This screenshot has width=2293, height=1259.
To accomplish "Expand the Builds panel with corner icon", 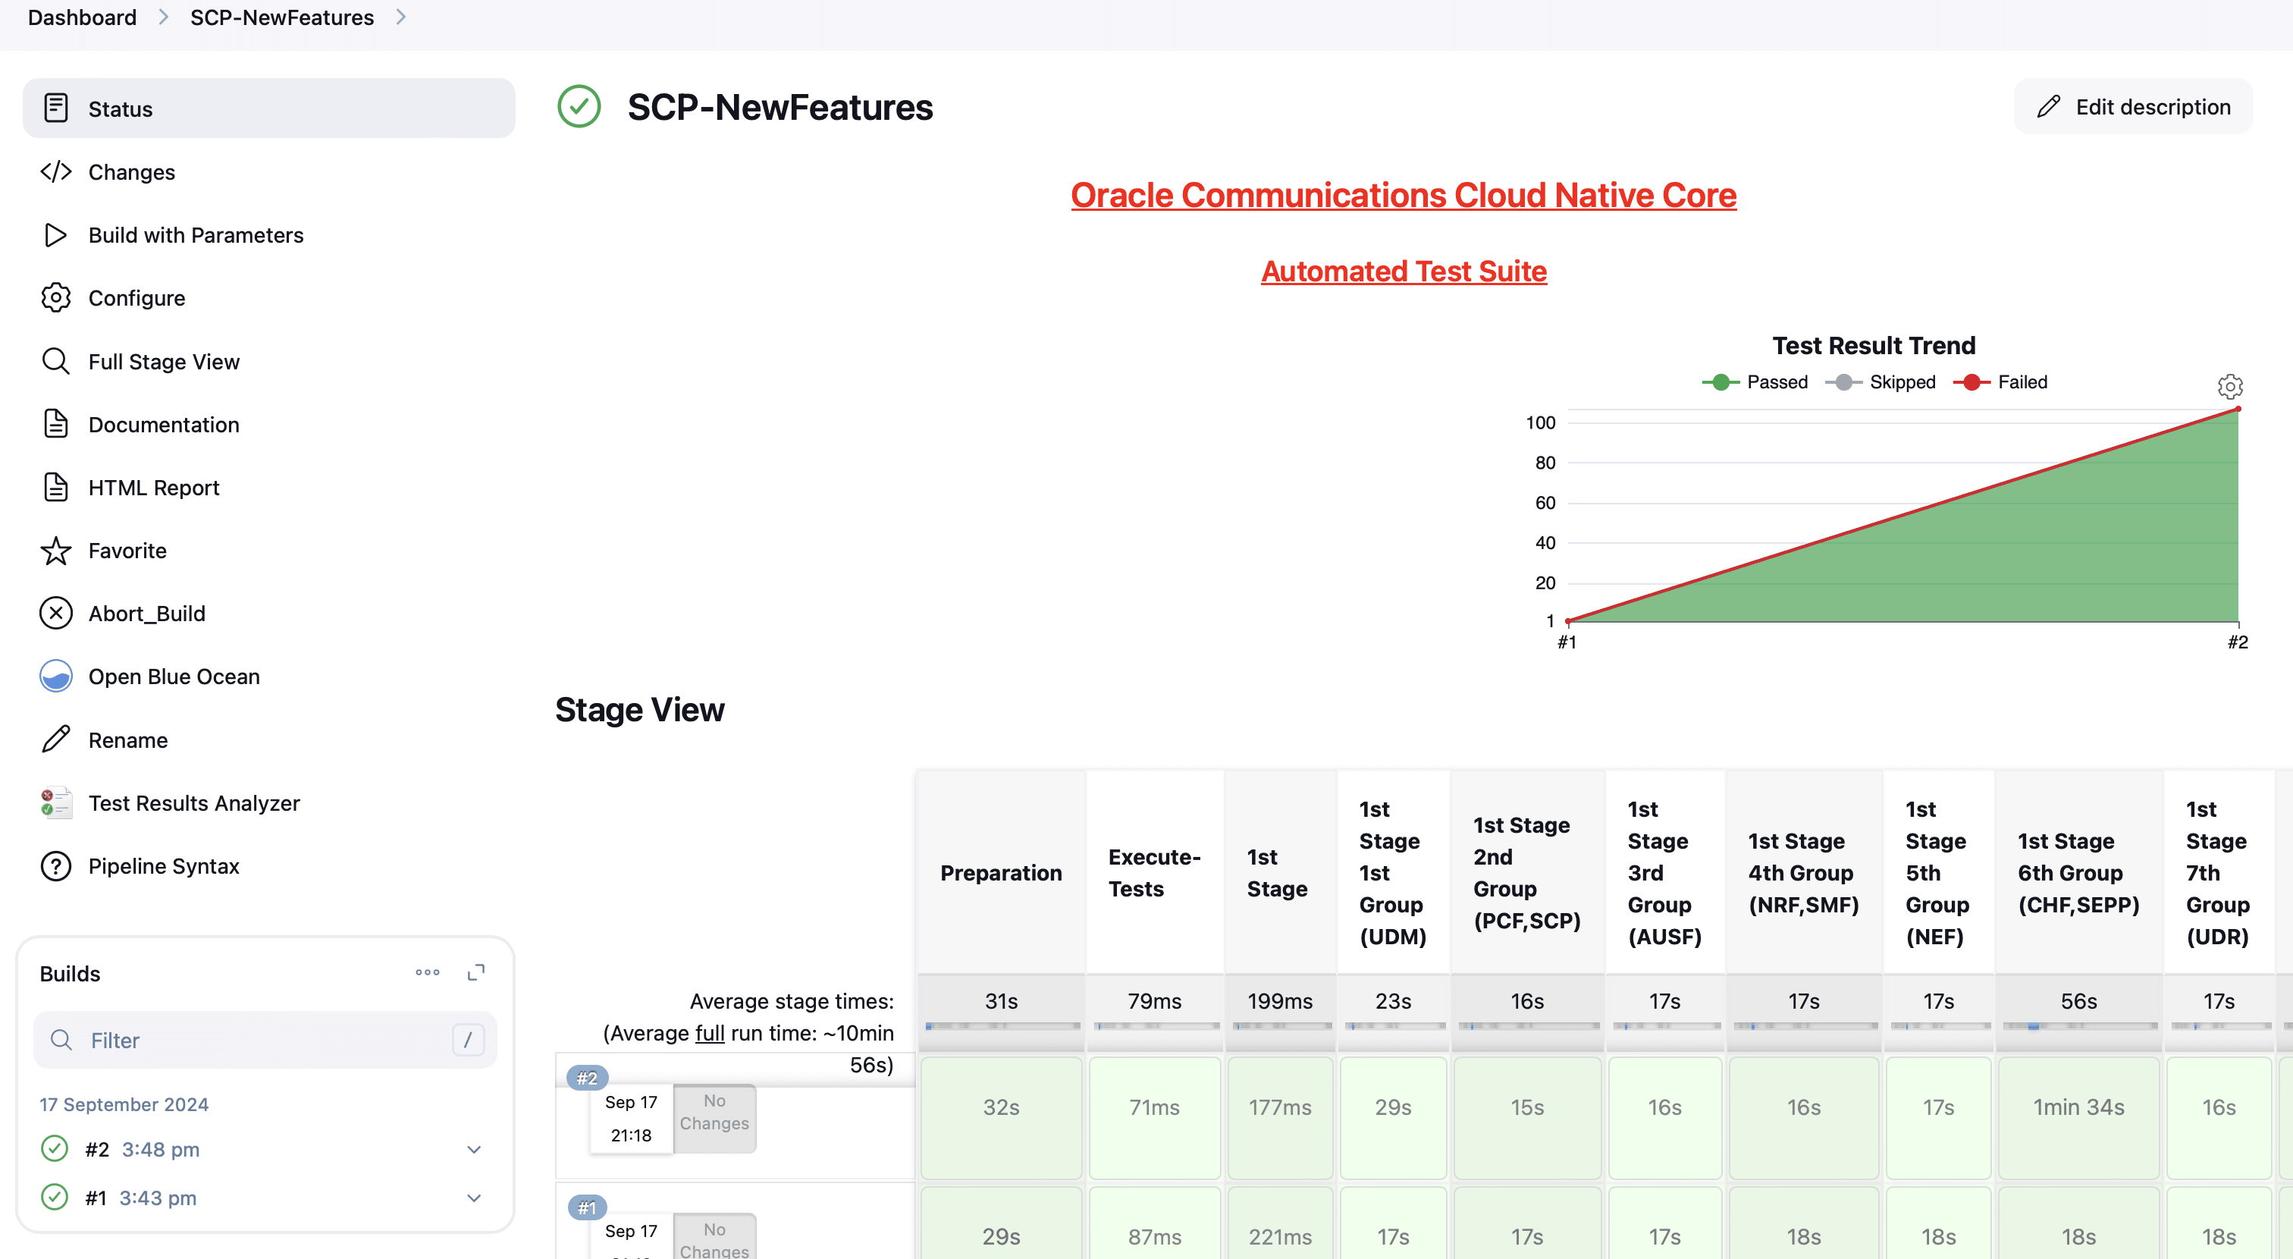I will tap(476, 972).
